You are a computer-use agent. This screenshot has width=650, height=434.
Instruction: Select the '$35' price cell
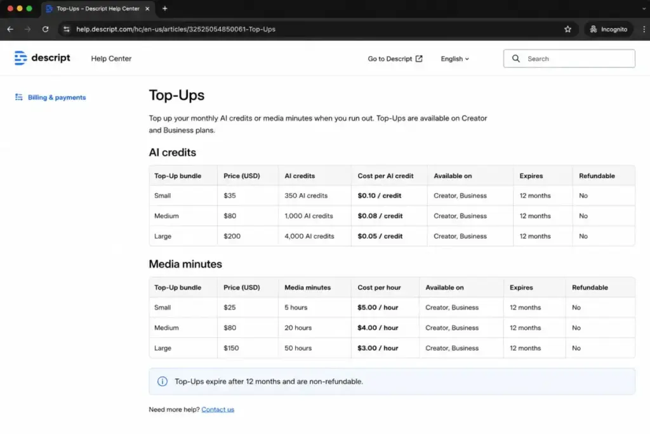(248, 196)
